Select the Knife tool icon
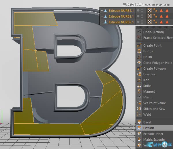 (x=139, y=86)
